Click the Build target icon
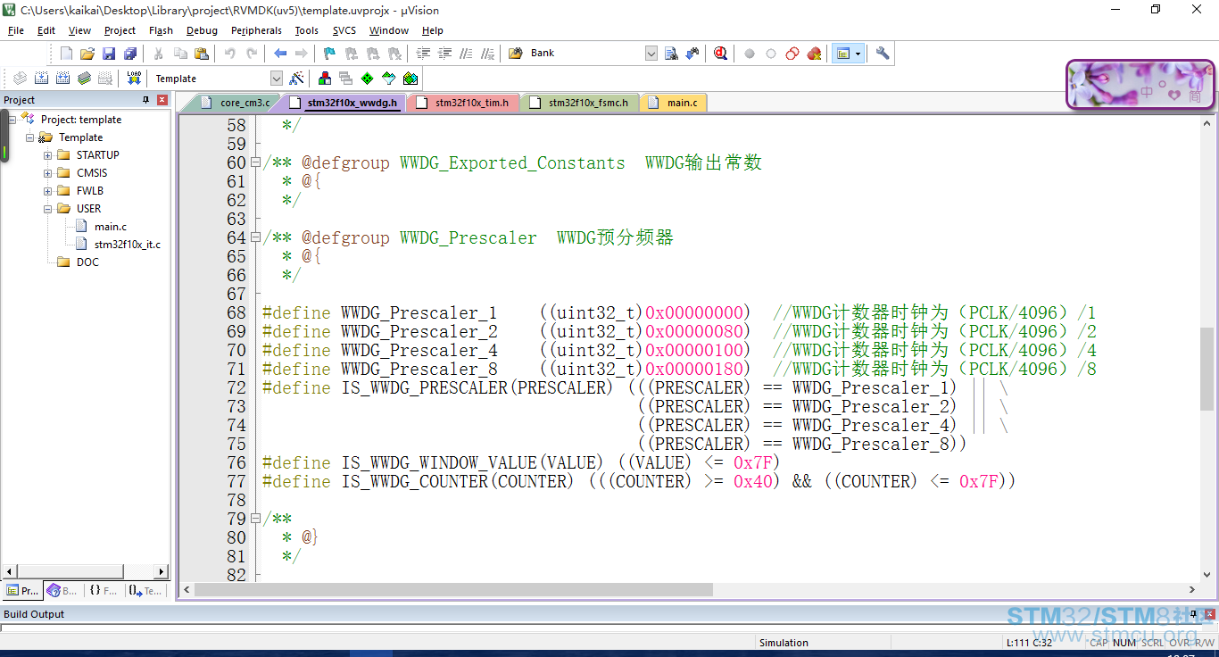The width and height of the screenshot is (1219, 657). 41,79
